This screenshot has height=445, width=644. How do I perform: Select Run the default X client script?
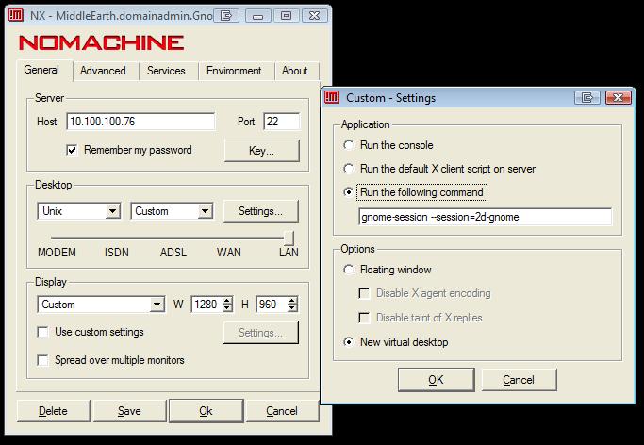click(x=349, y=169)
